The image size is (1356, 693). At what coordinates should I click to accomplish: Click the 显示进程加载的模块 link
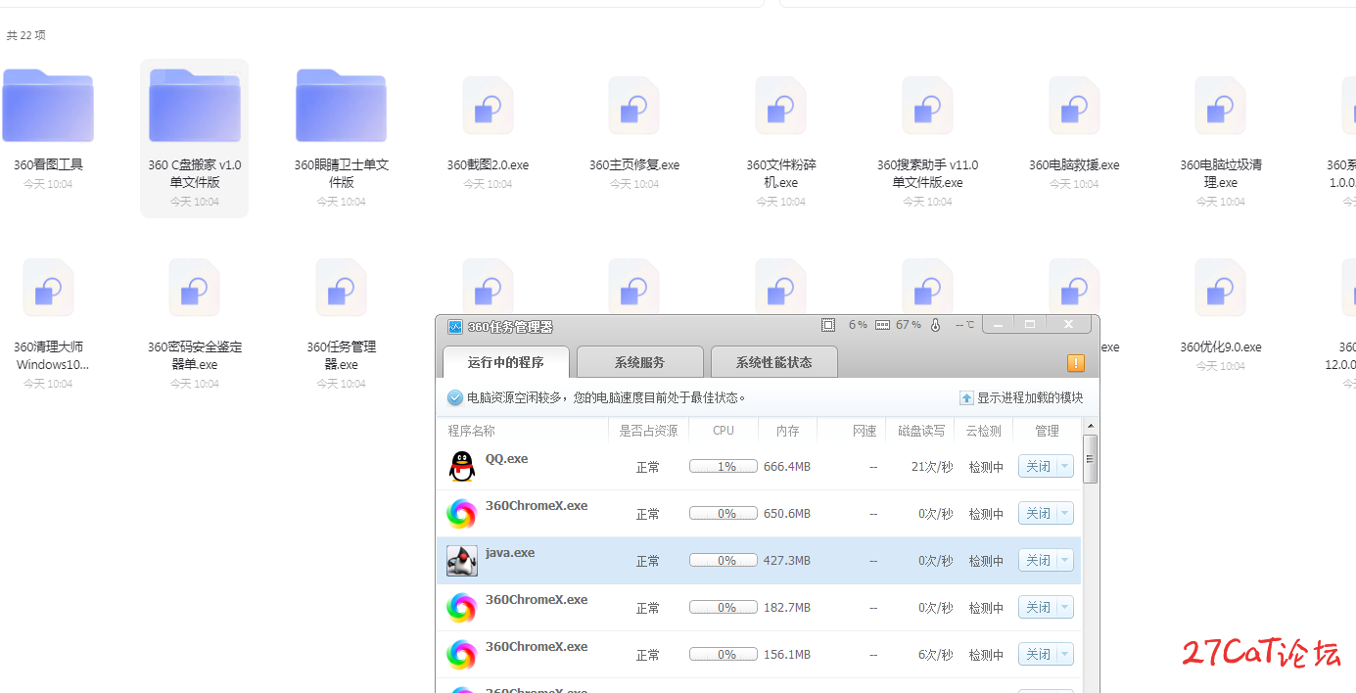coord(1021,398)
